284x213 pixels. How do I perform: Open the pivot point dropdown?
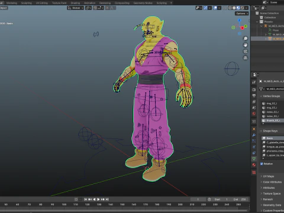click(x=88, y=8)
